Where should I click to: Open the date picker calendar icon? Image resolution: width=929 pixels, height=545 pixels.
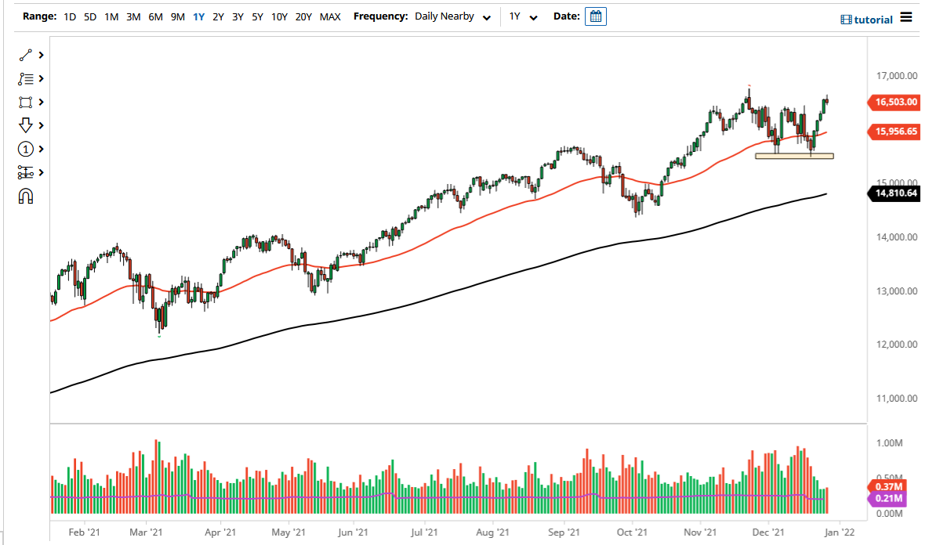click(595, 16)
